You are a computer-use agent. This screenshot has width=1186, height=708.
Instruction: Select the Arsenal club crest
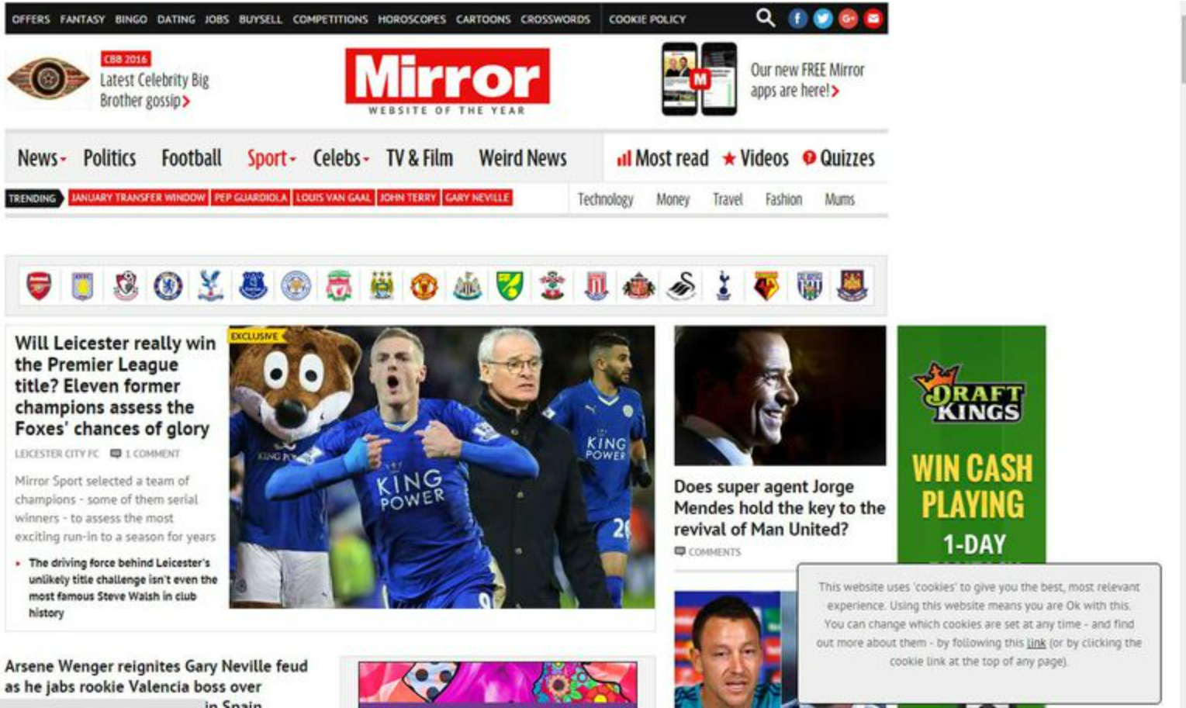click(39, 285)
